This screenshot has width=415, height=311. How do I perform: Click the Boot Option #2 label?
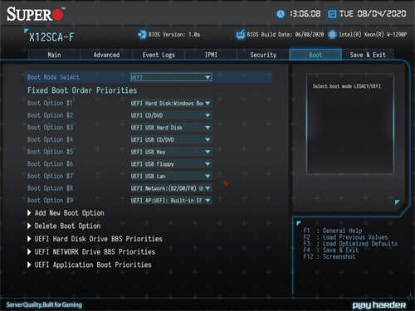[50, 115]
